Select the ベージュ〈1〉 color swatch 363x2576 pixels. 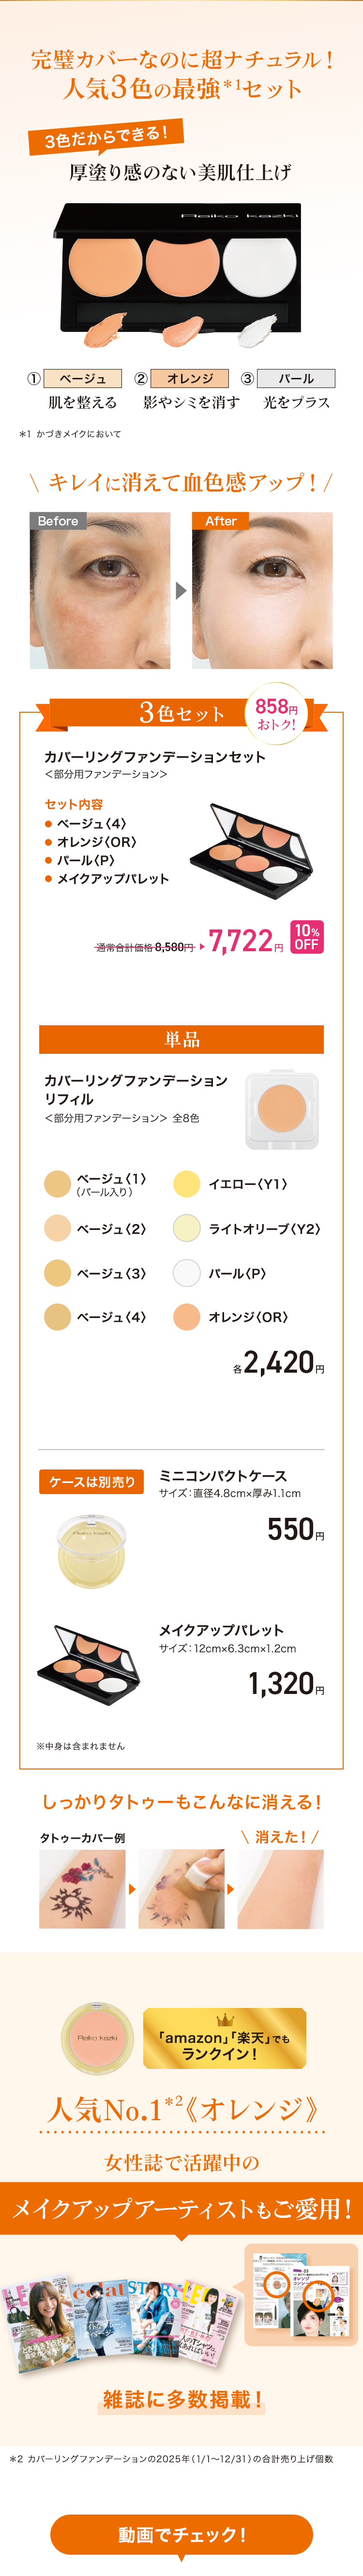[x=58, y=1184]
